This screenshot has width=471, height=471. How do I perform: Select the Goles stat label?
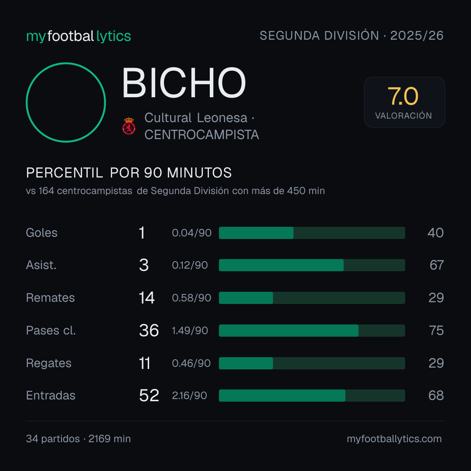(x=42, y=233)
